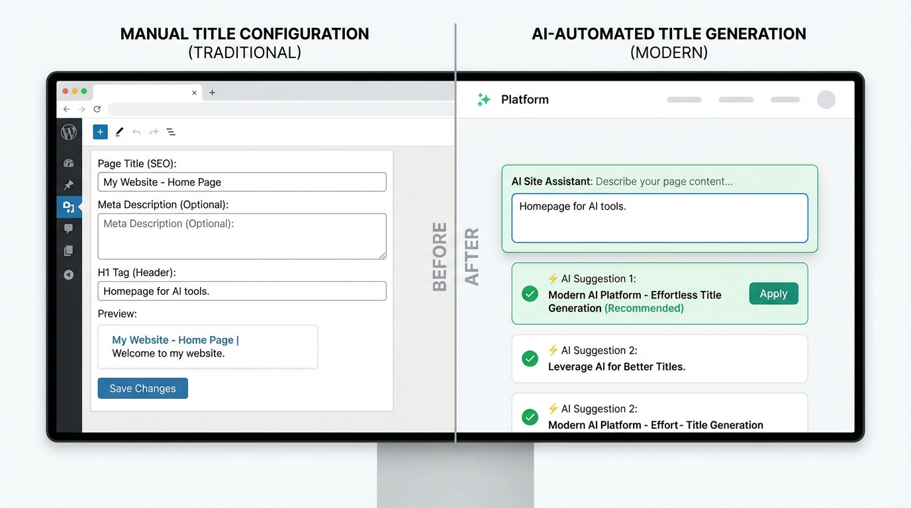The height and width of the screenshot is (508, 911).
Task: Open the document list view icon
Action: [x=171, y=132]
